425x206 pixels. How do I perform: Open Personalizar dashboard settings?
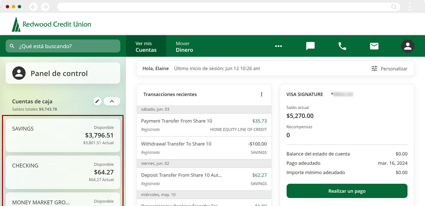(389, 68)
